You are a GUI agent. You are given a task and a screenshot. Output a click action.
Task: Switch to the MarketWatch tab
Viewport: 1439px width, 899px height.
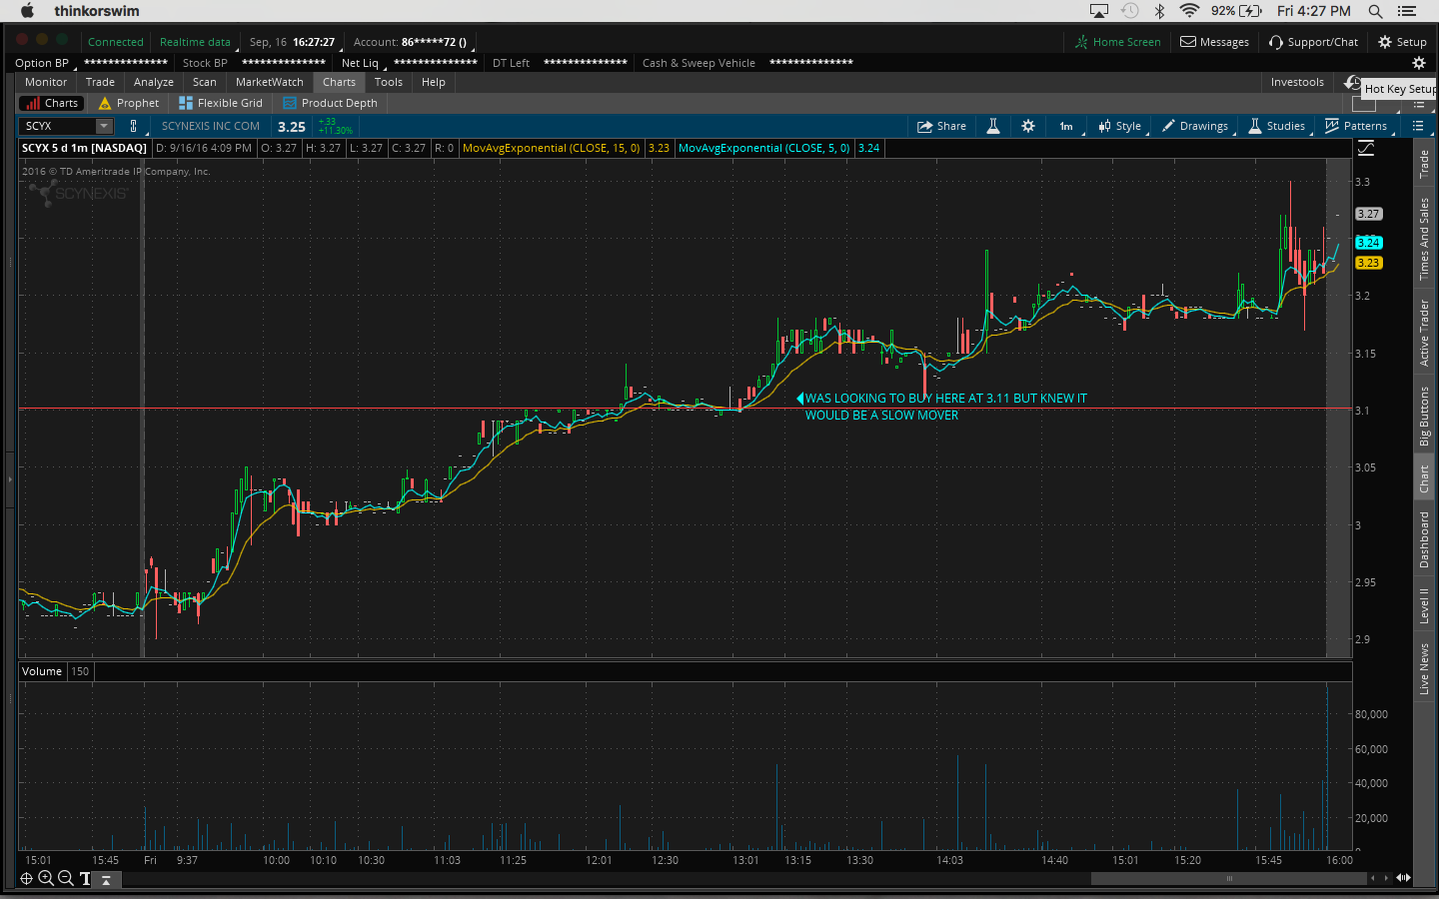pyautogui.click(x=269, y=82)
